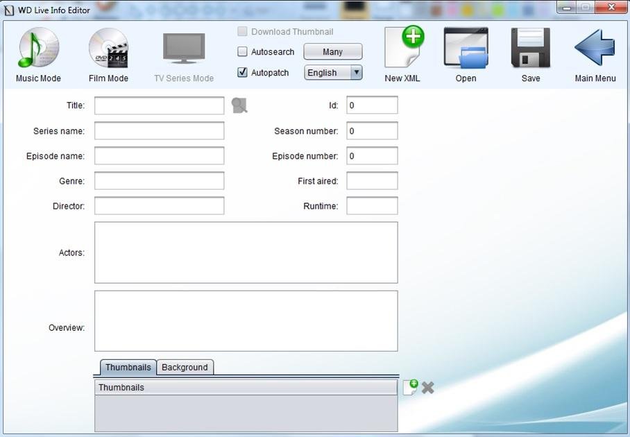The image size is (630, 437).
Task: Close the WD Live Info Editor window
Action: [611, 7]
